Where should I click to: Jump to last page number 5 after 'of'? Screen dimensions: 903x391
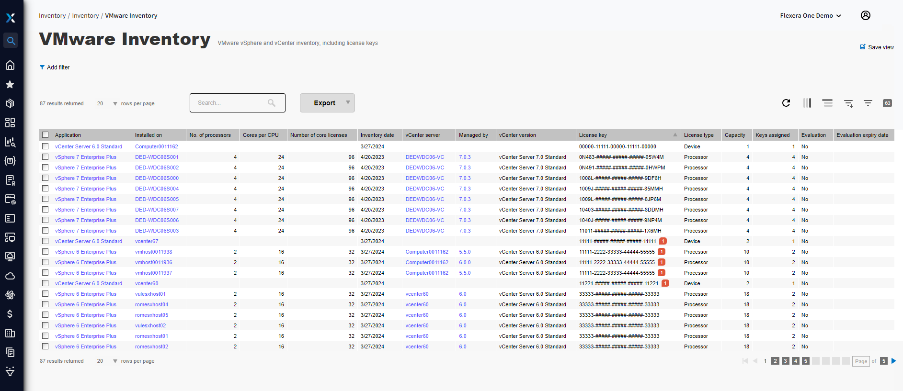[x=884, y=361]
